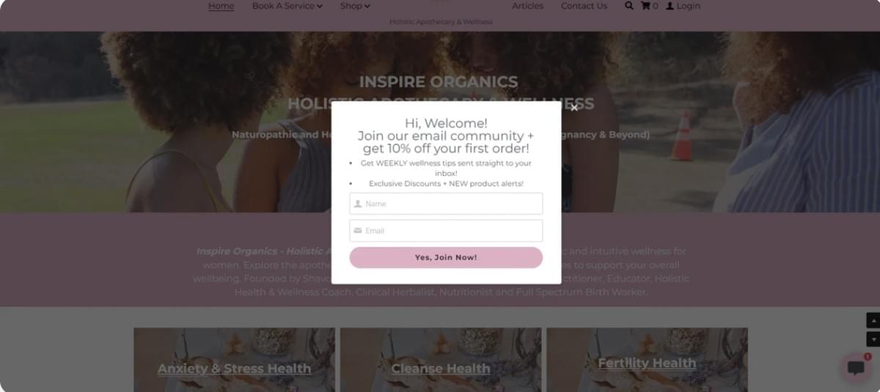Click the chat notification badge
This screenshot has width=880, height=392.
point(867,357)
